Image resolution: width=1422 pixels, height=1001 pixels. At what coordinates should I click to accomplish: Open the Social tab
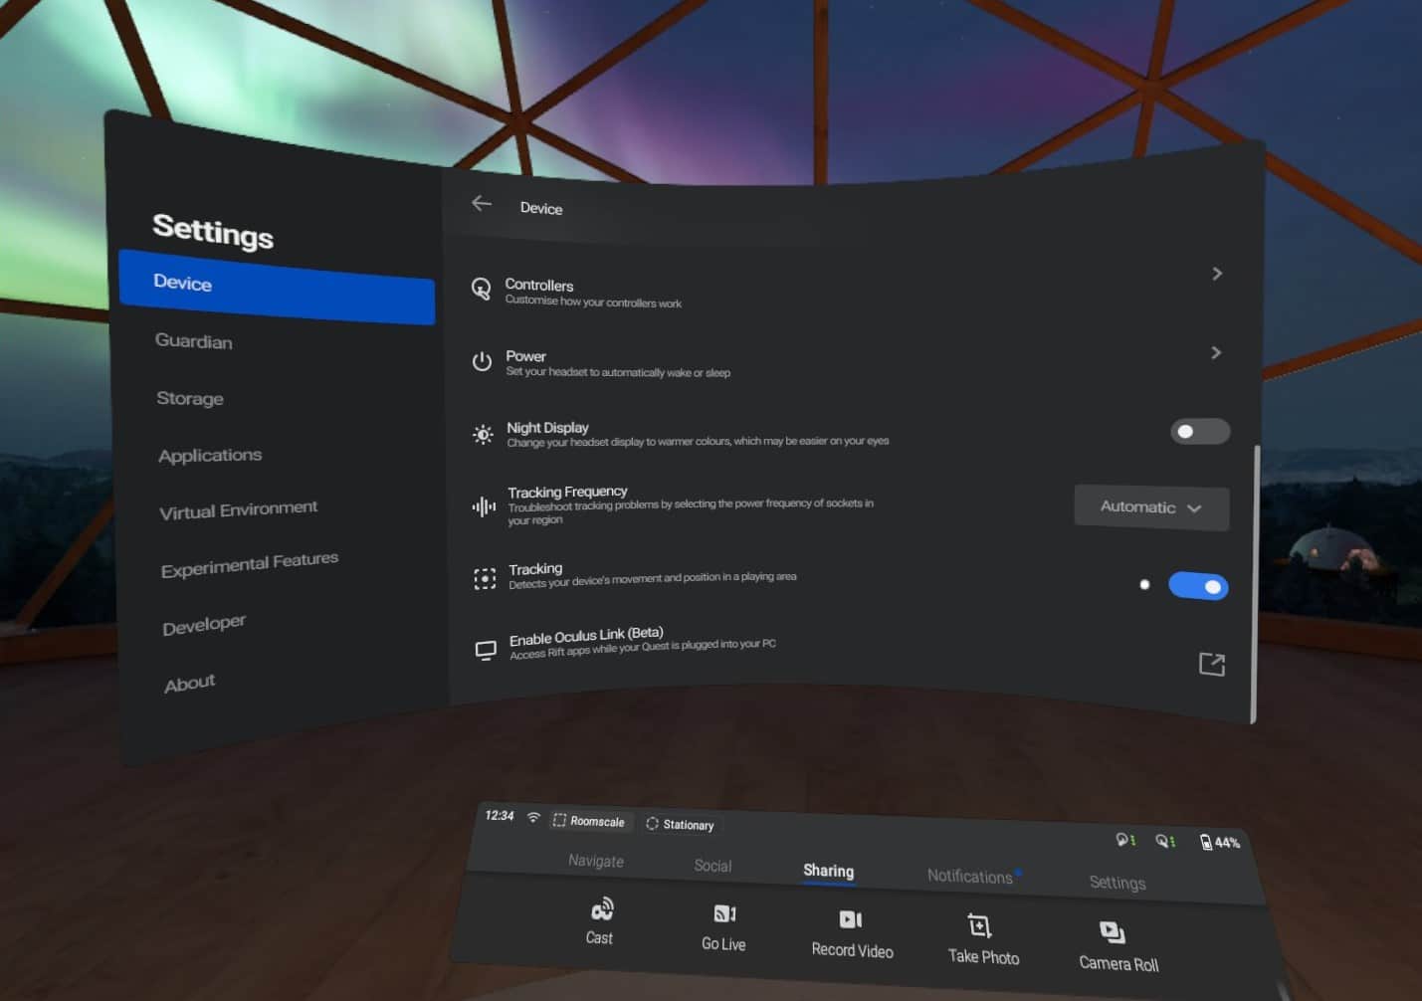coord(712,866)
